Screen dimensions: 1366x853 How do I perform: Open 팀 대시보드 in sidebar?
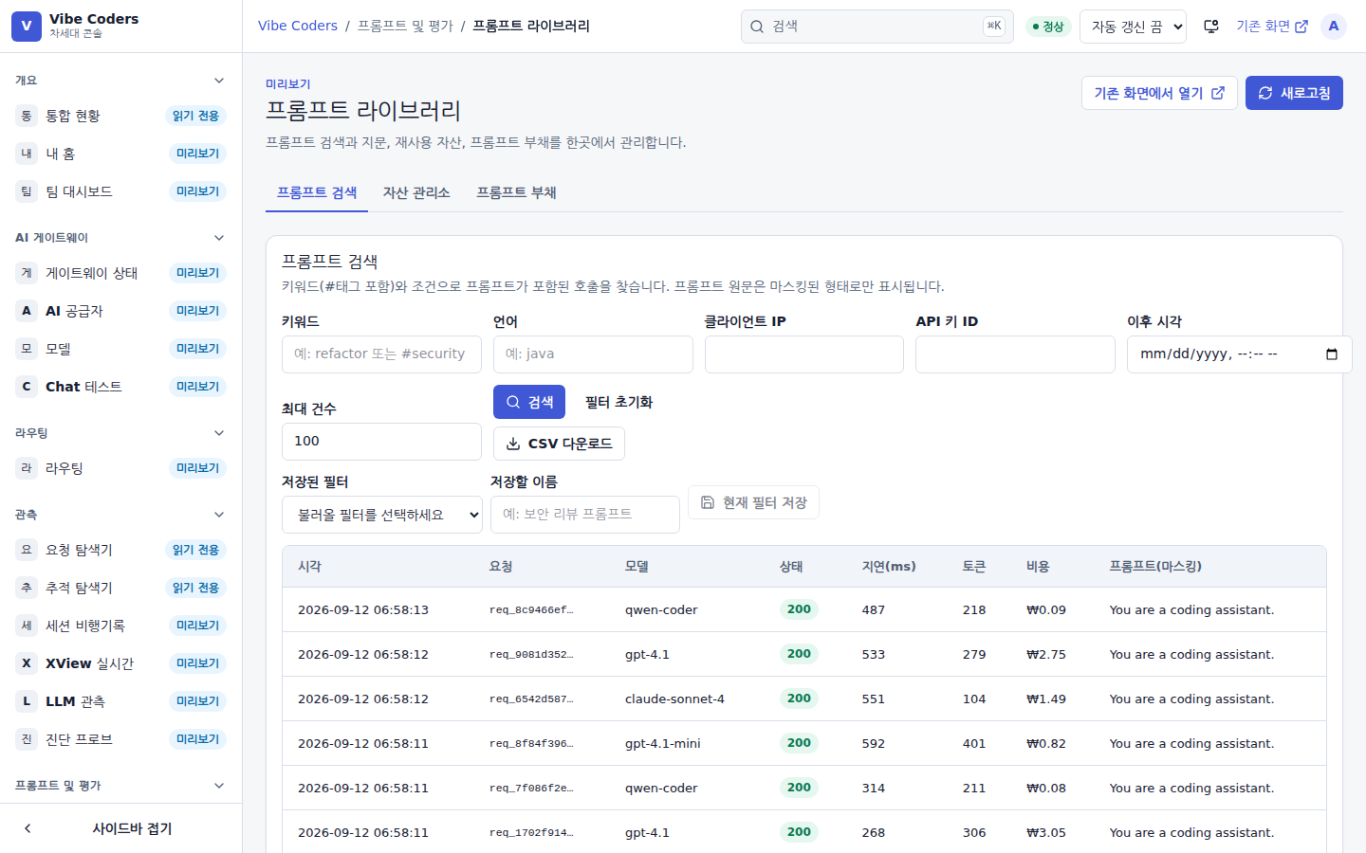point(121,191)
